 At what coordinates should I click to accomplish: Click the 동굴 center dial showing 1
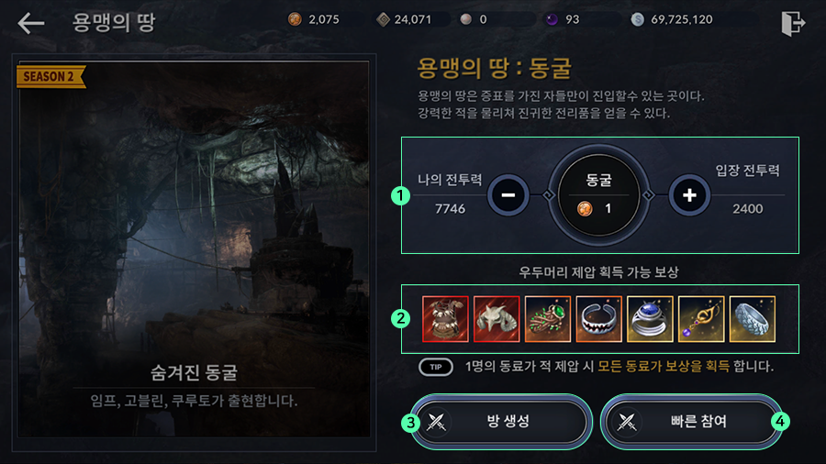pos(598,195)
